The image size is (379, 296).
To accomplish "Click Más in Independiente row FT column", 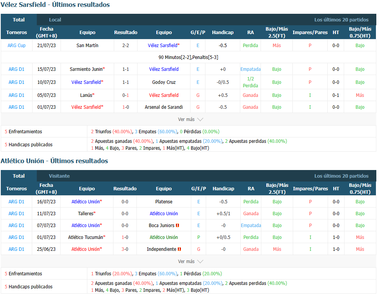I will (277, 249).
